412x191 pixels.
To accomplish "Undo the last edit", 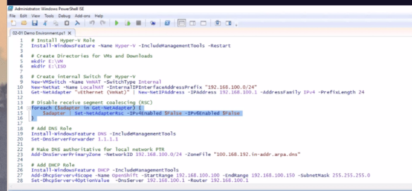I will coord(92,23).
